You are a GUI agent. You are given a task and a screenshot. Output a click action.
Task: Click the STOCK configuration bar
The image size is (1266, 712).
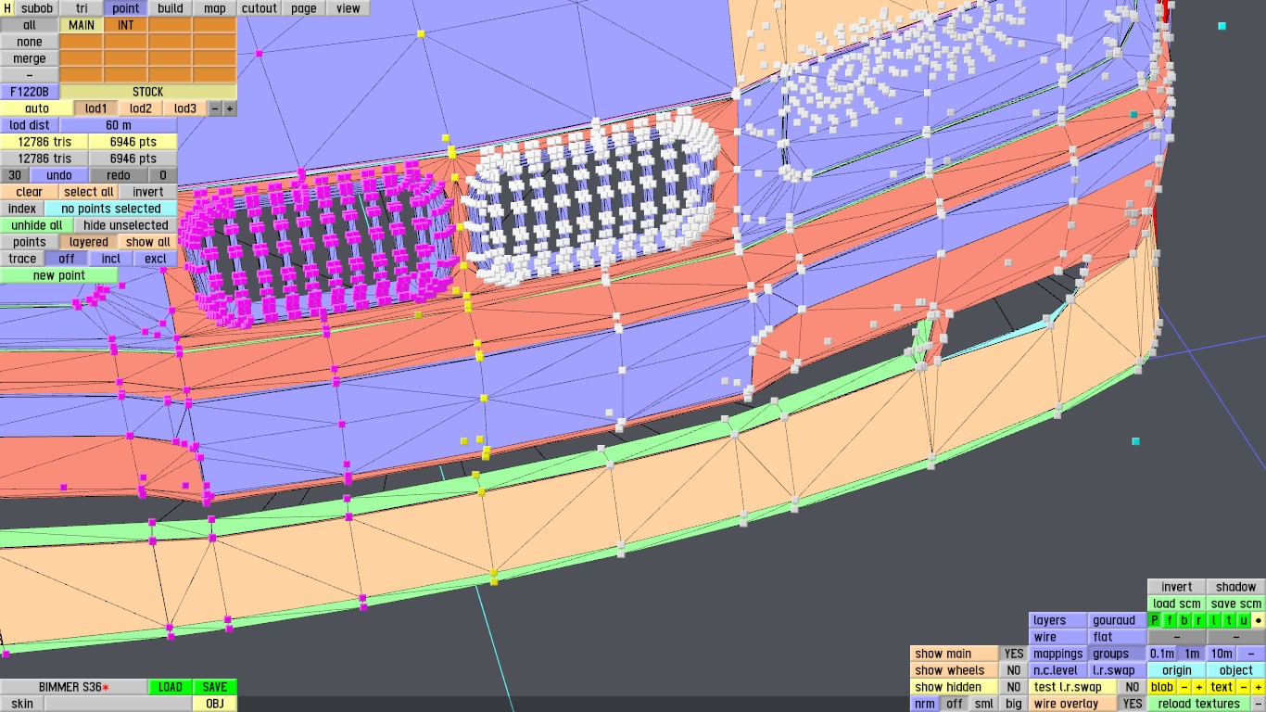click(x=148, y=92)
